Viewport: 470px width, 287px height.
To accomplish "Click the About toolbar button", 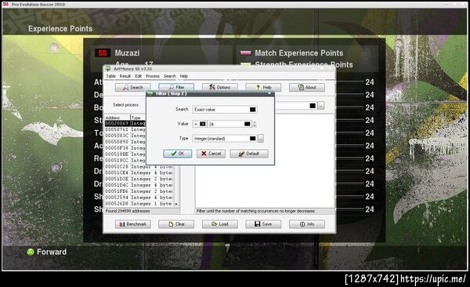I will (x=307, y=87).
